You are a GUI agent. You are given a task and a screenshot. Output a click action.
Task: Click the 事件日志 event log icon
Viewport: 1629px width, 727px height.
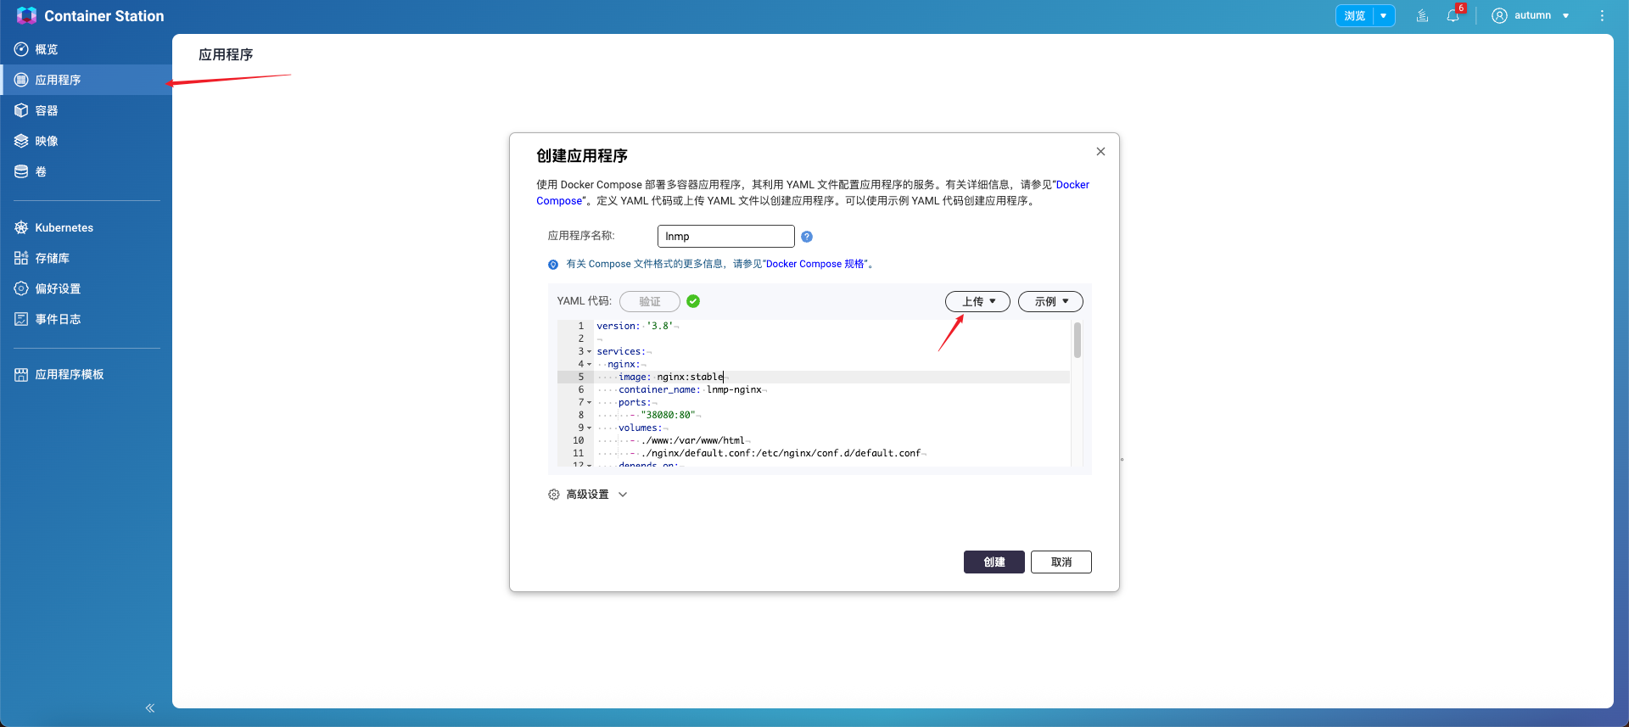point(21,319)
